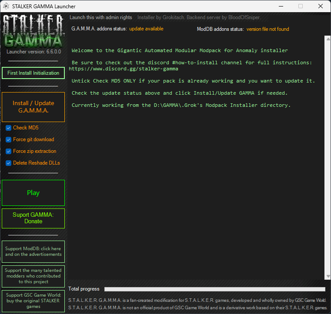The image size is (331, 314).
Task: Click 'Untick Check MD5 ONLY' log line
Action: 193,81
